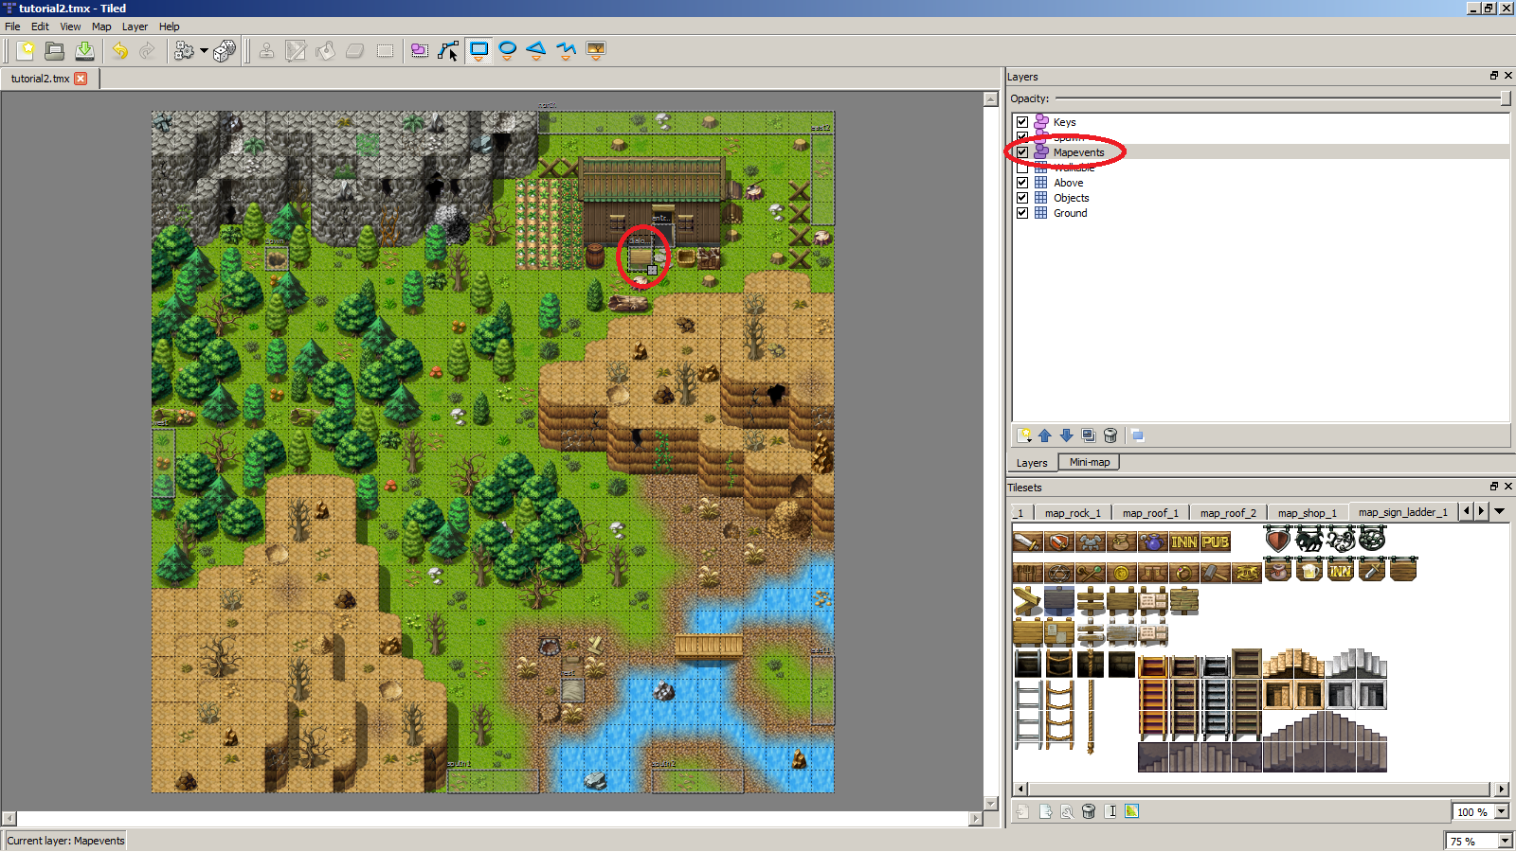Switch to the Layers tab
This screenshot has height=852, width=1516.
1032,463
